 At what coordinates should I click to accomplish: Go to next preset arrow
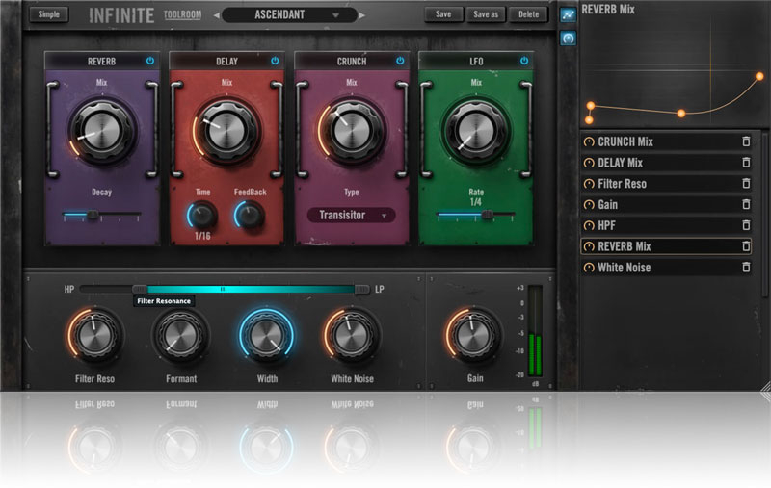click(362, 15)
